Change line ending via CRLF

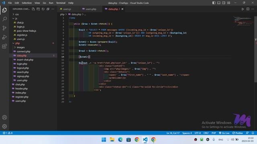pos(206,133)
